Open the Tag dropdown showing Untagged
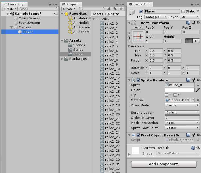This screenshot has width=201, height=173. [156, 17]
